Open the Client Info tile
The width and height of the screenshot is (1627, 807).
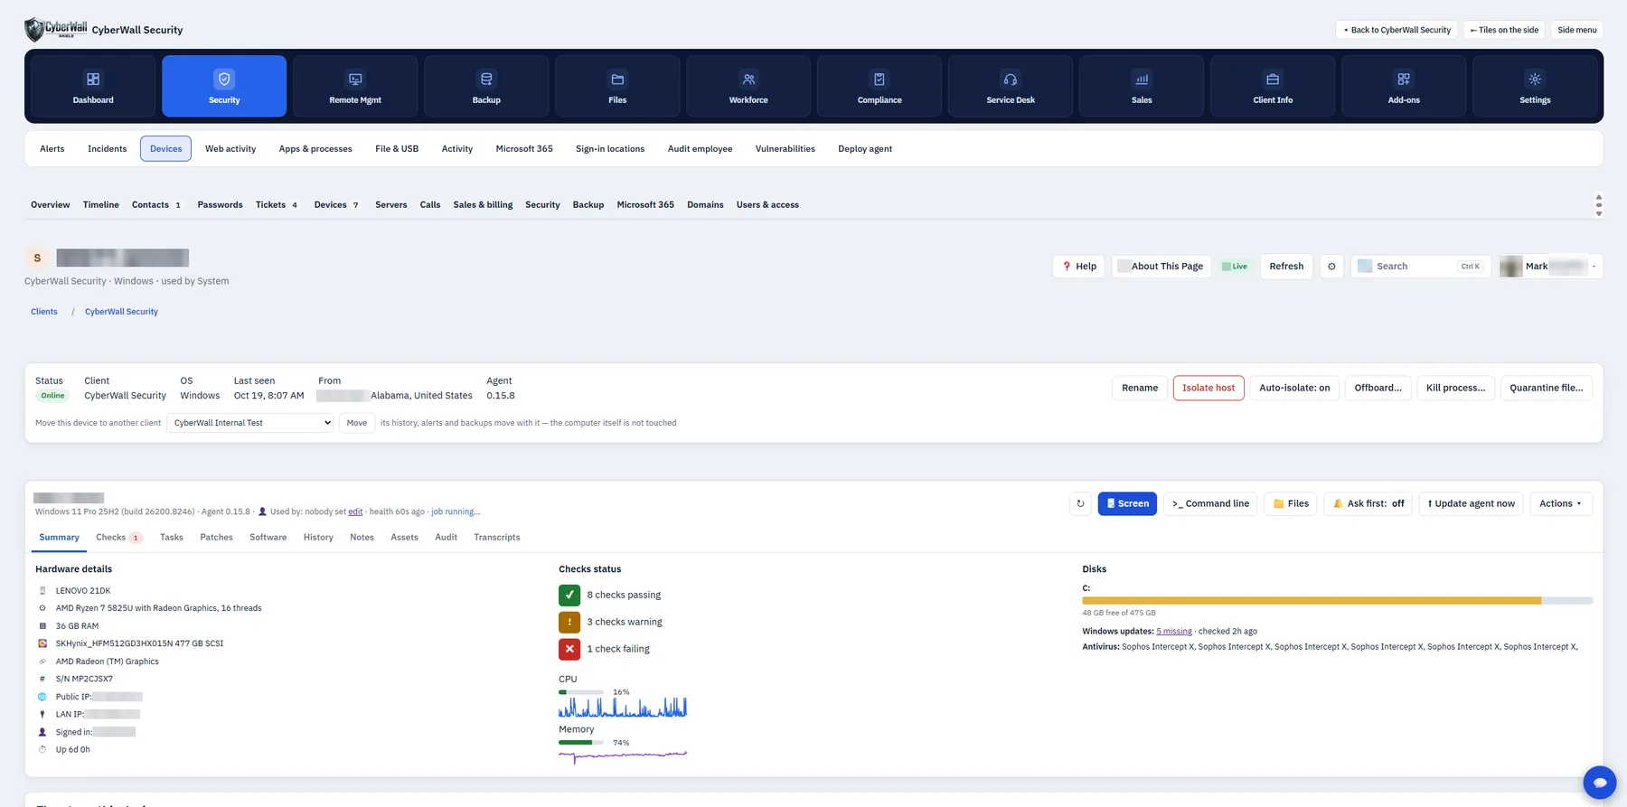tap(1273, 87)
